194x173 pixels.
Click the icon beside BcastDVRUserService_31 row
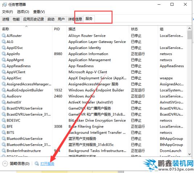pyautogui.click(x=4, y=114)
